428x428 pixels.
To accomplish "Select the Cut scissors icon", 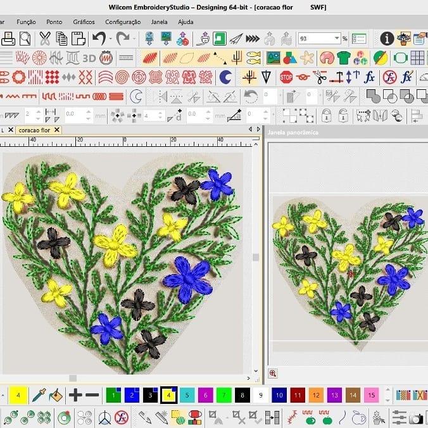I will [45, 39].
